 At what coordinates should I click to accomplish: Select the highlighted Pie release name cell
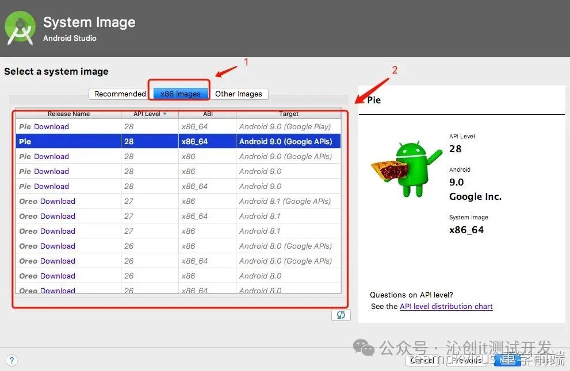[68, 141]
